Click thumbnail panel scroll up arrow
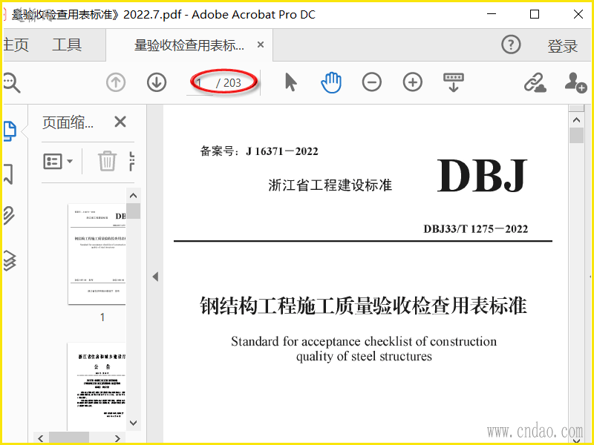 tap(134, 196)
